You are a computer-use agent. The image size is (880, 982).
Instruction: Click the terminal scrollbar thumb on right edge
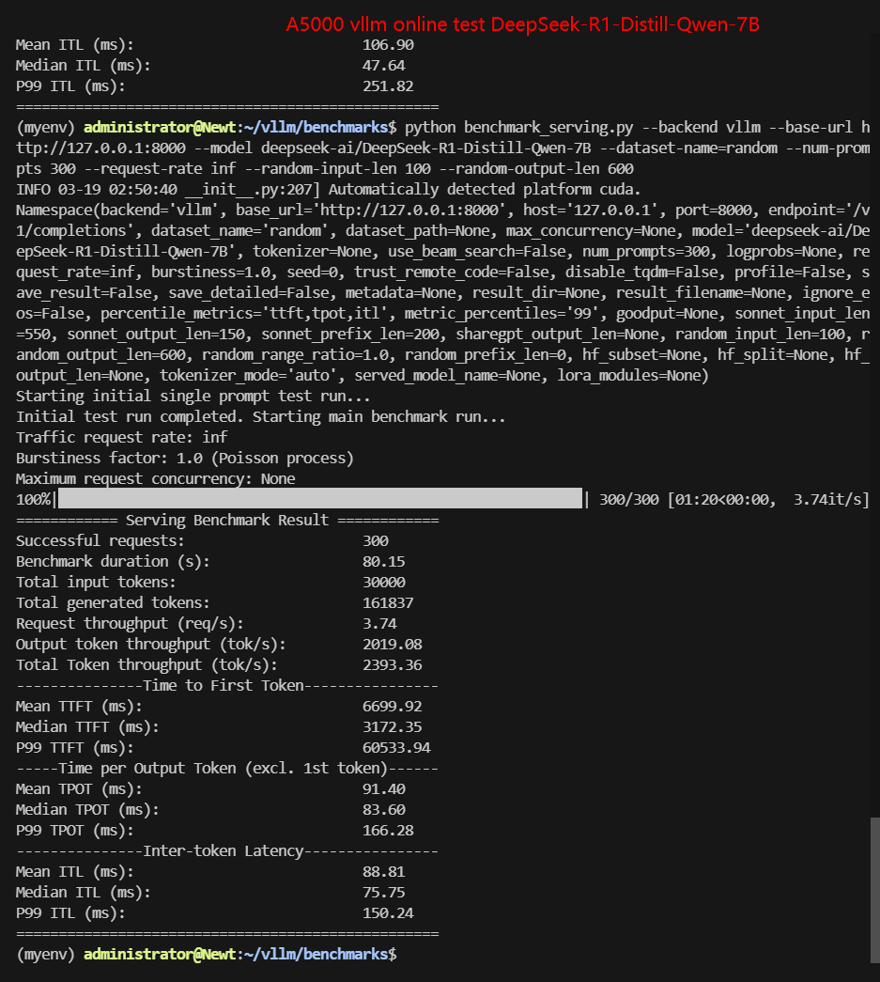tap(875, 890)
